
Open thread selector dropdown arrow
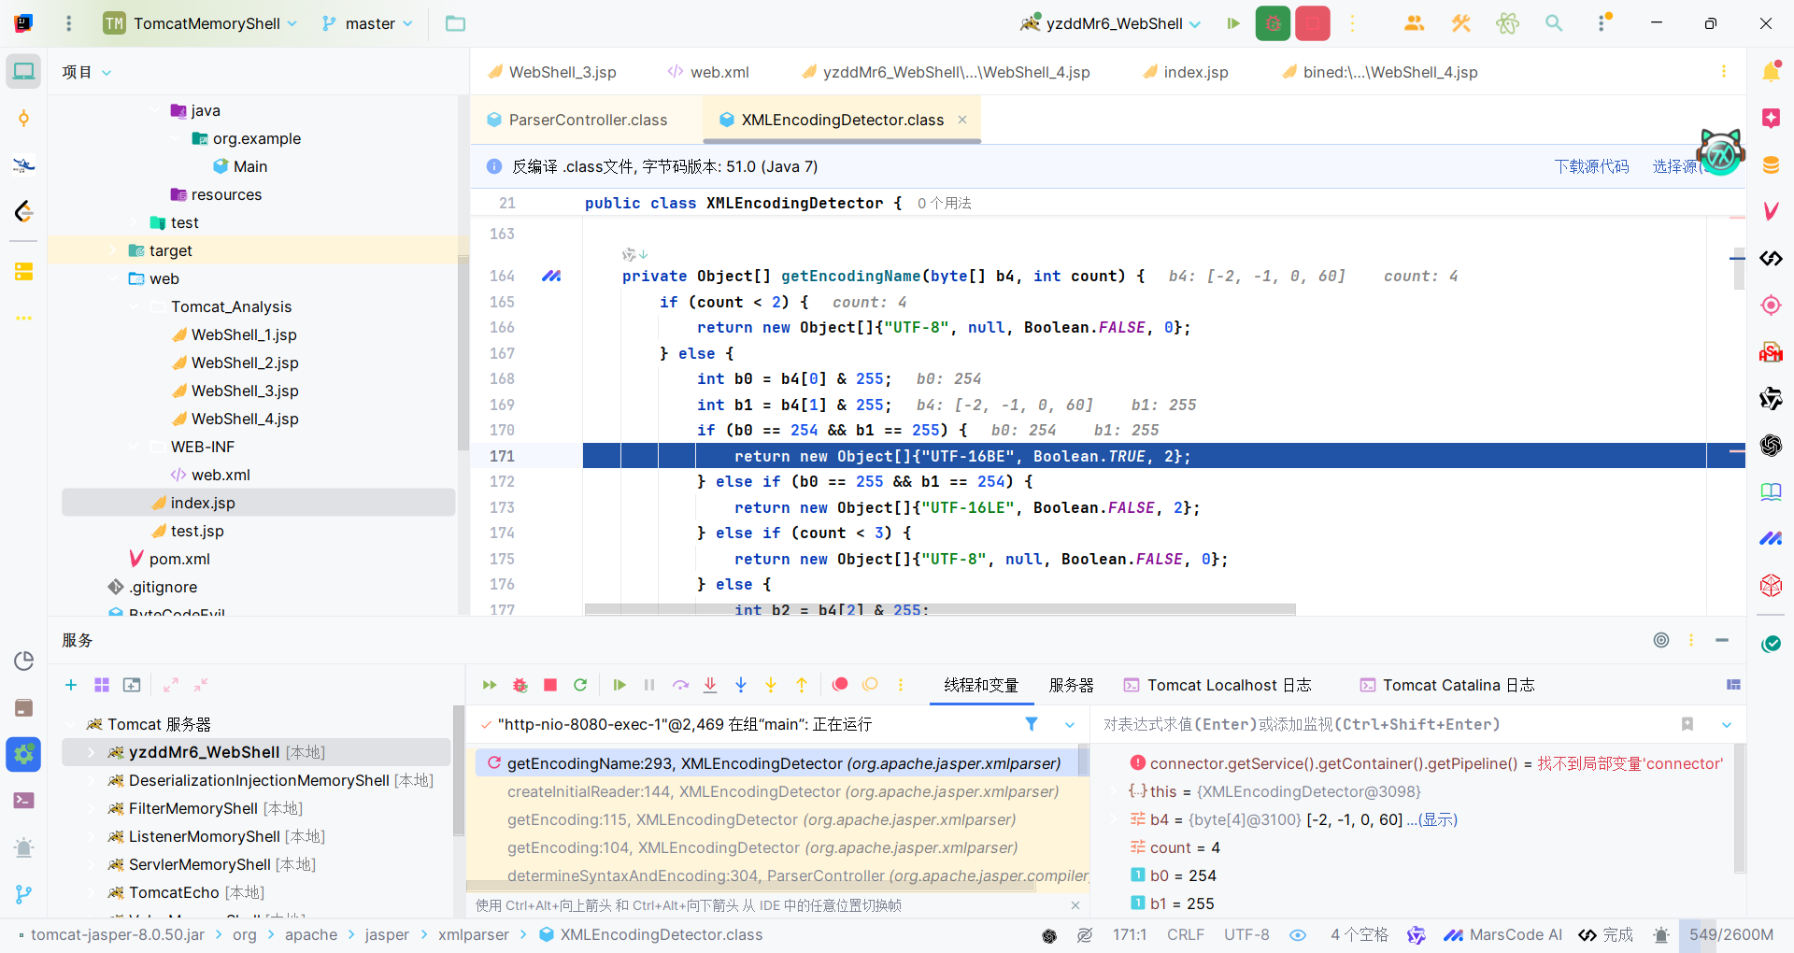[1070, 724]
